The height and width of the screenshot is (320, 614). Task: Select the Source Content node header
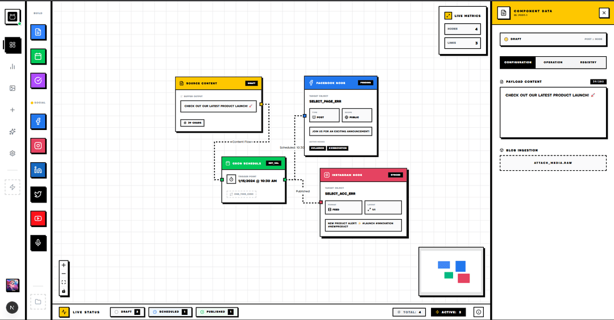(x=218, y=83)
